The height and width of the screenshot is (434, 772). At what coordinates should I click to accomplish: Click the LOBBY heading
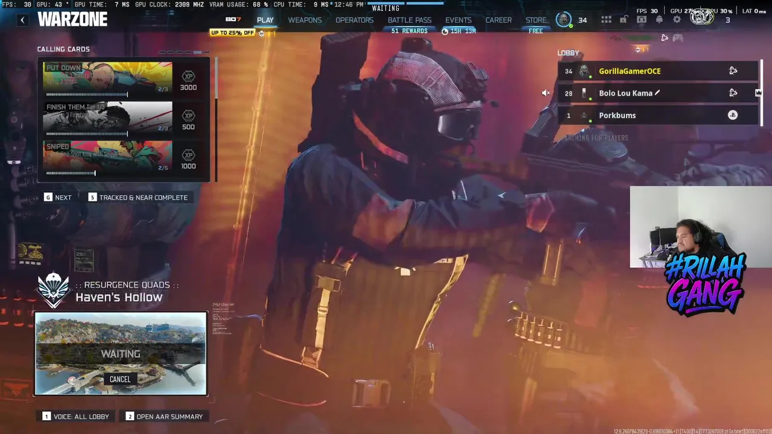[568, 53]
